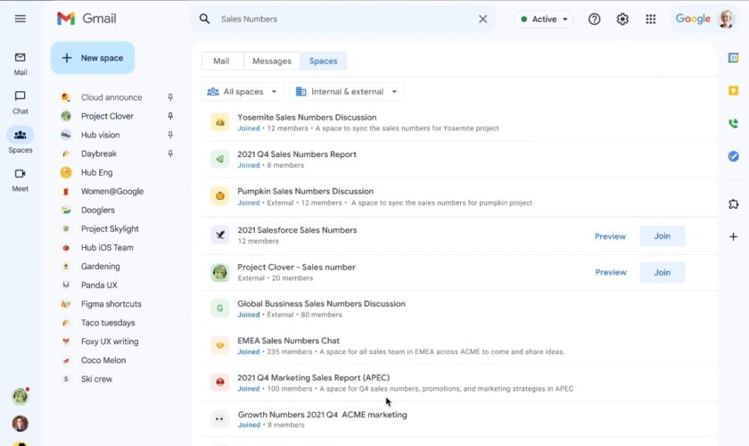Open the Help support icon

[x=595, y=19]
